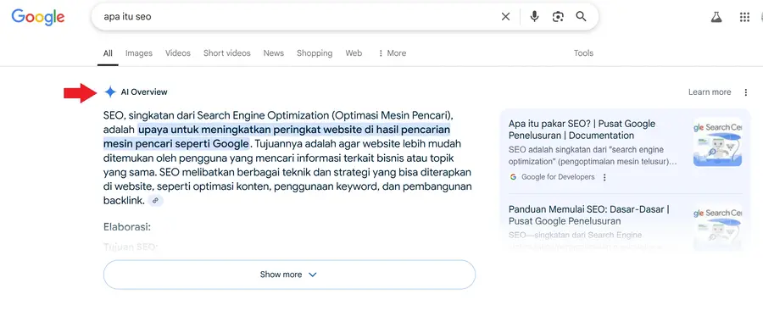Open Search Labs flask icon
Screen dimensions: 763x322
point(716,17)
